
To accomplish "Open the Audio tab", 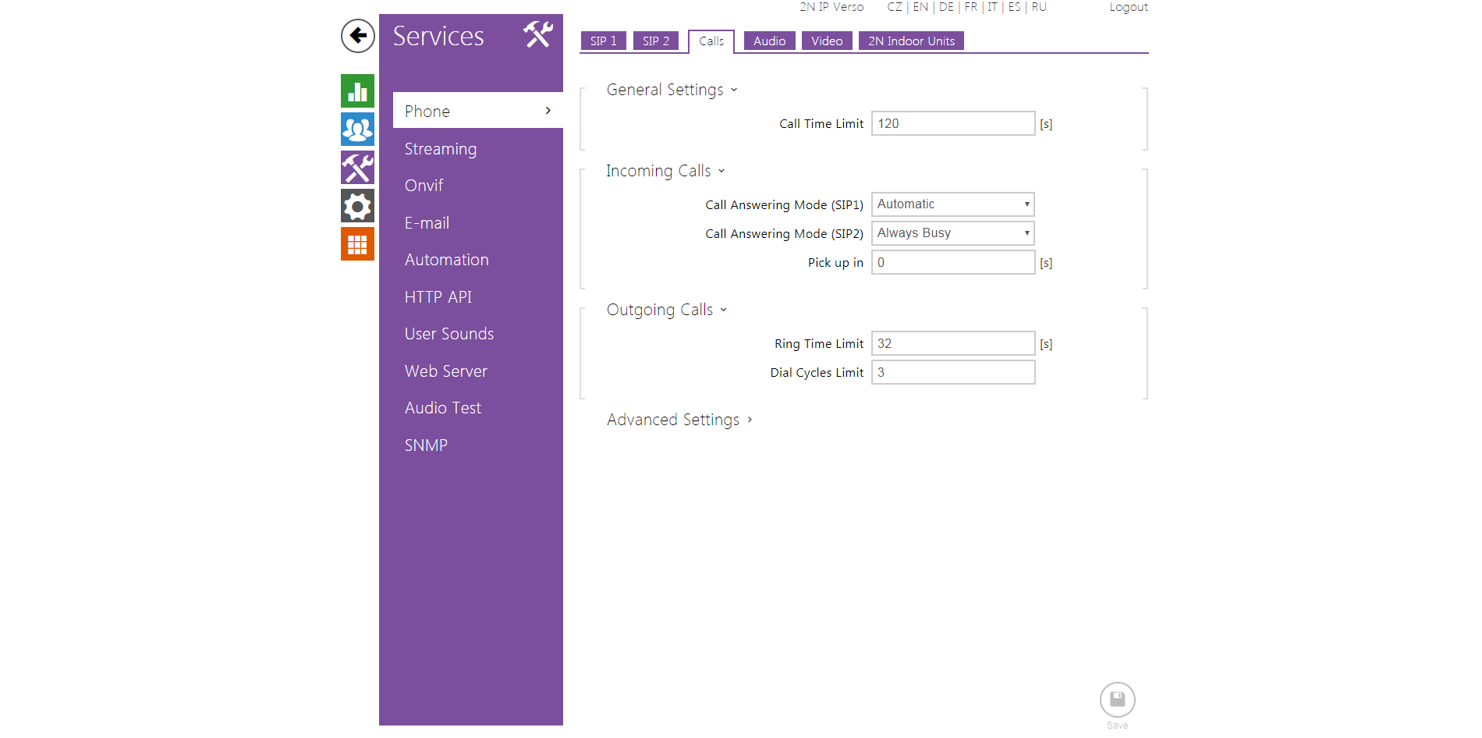I will tap(769, 41).
